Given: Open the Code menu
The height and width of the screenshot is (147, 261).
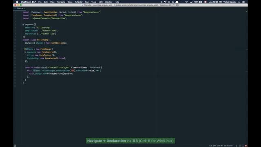Looking at the screenshot, I should tap(70, 2).
